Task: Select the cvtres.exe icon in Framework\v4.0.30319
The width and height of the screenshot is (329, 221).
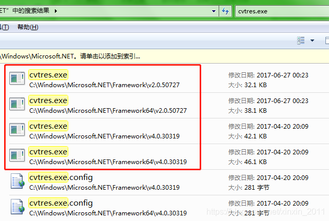Action: [17, 129]
